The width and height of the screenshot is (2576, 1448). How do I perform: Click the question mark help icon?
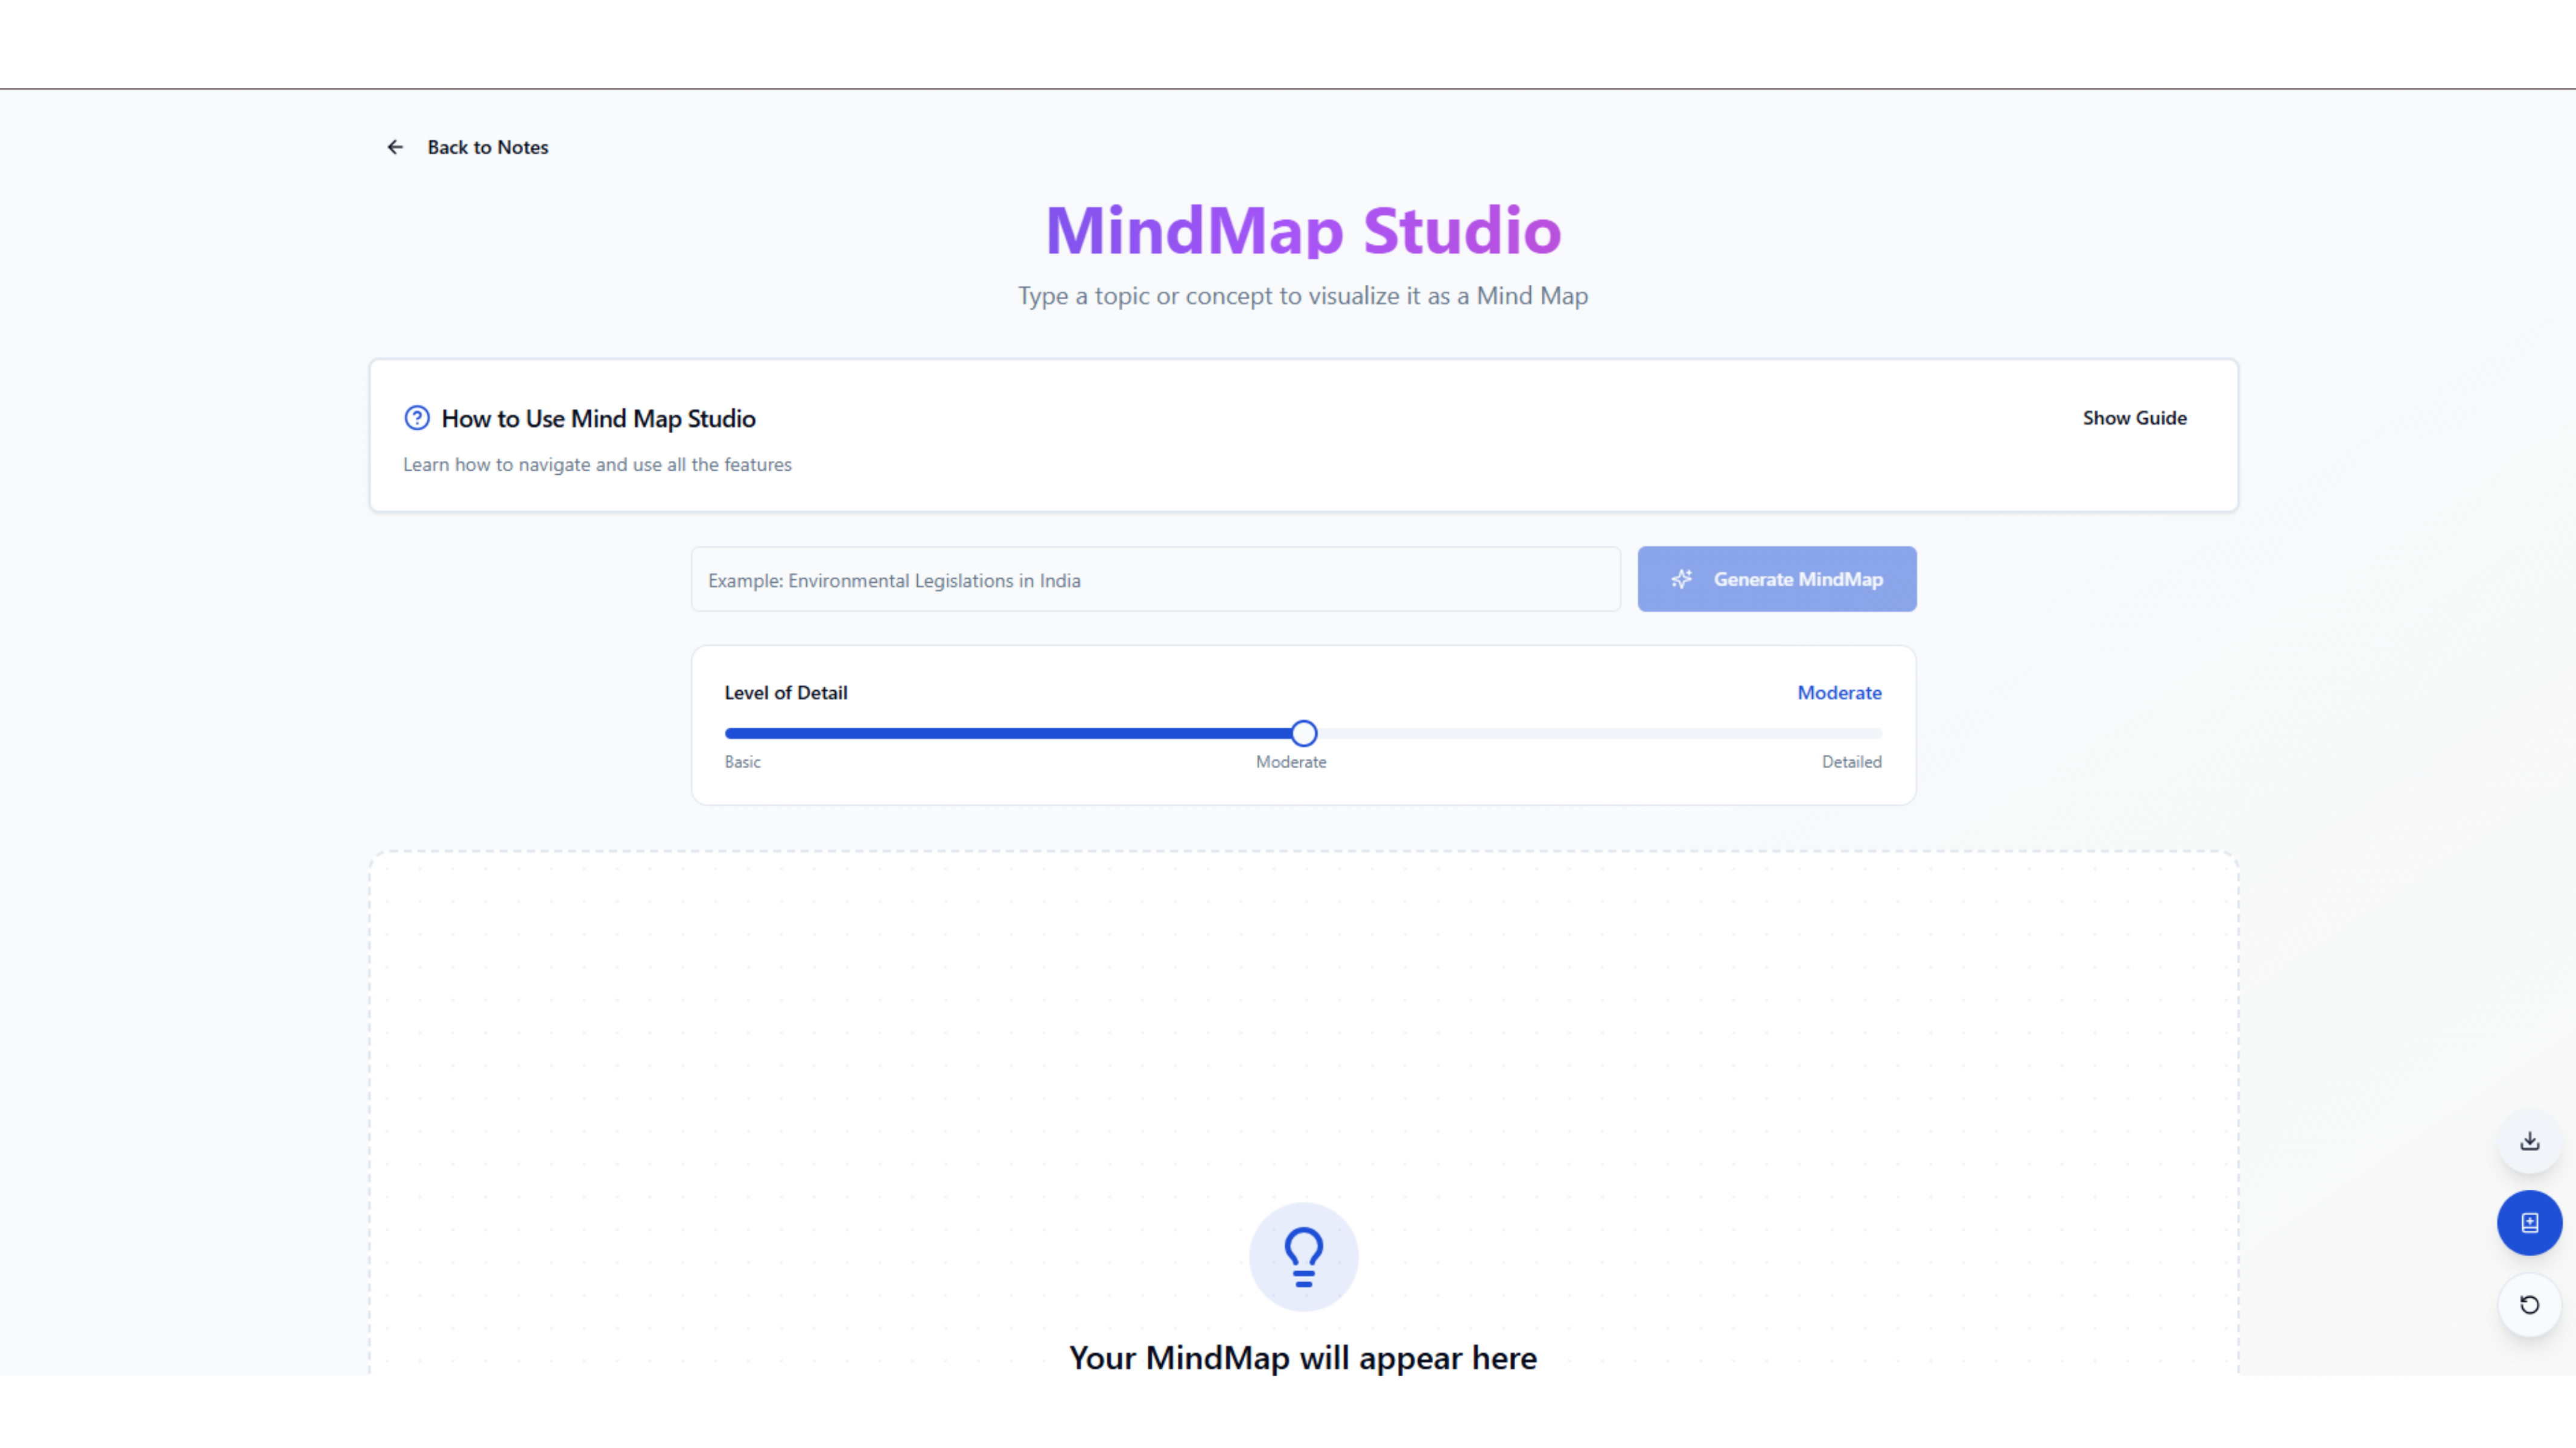click(417, 418)
